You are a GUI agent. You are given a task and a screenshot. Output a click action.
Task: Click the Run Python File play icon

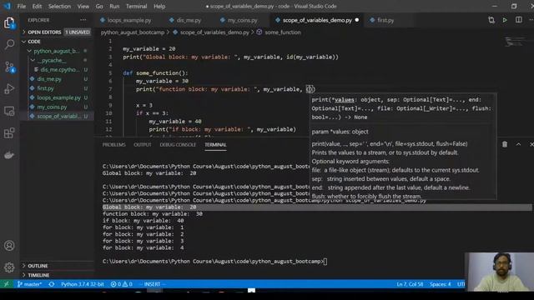(x=505, y=20)
